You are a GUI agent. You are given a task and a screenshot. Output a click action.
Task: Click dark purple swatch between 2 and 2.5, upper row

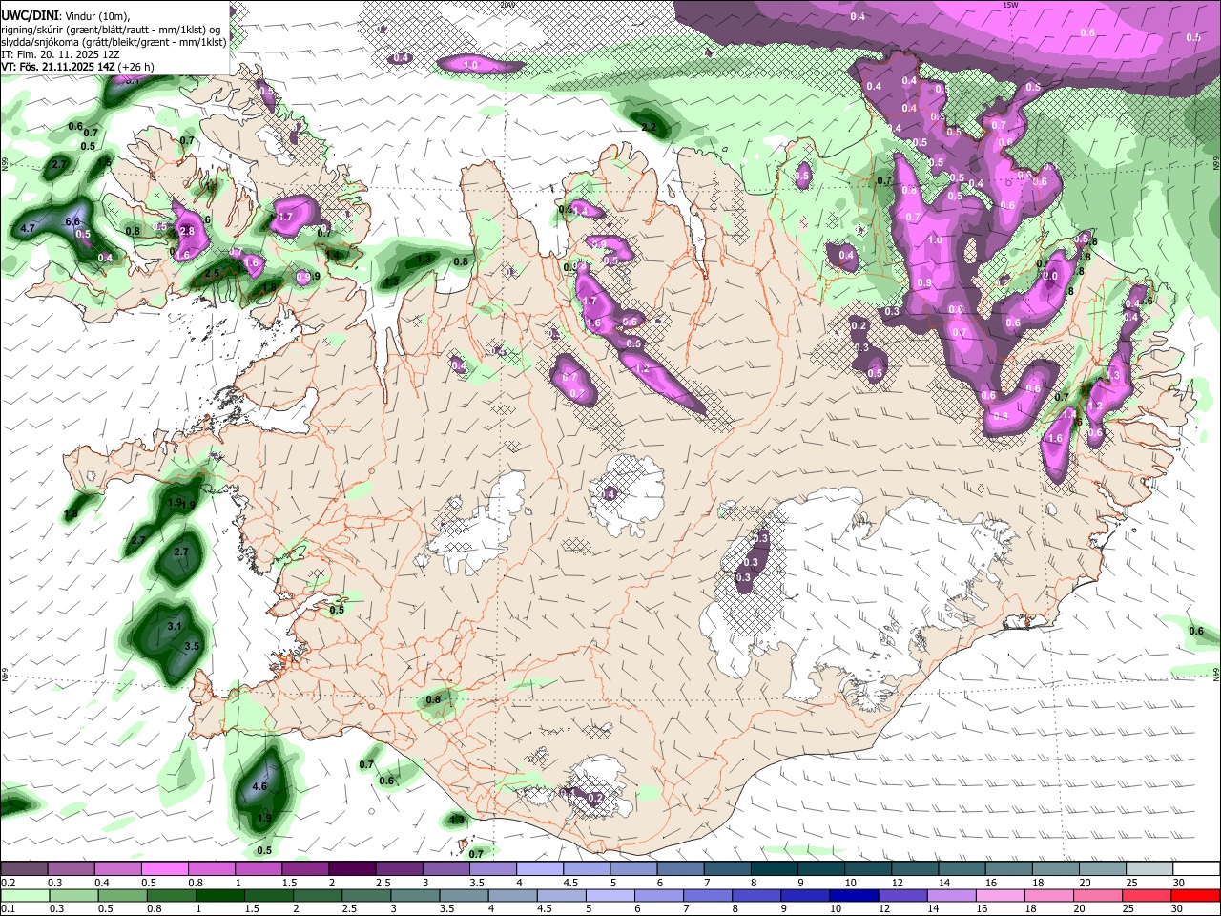pos(352,869)
